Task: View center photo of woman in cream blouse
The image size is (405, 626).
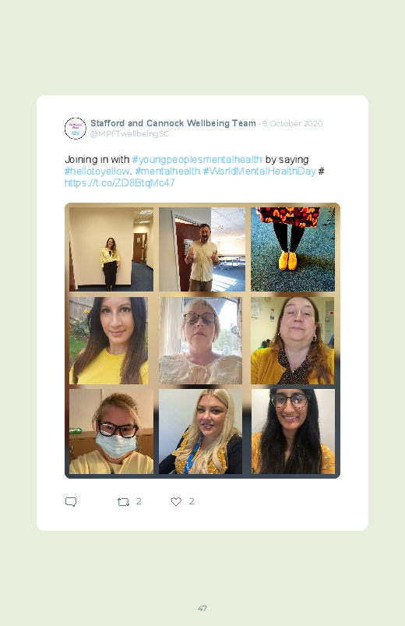Action: [201, 341]
